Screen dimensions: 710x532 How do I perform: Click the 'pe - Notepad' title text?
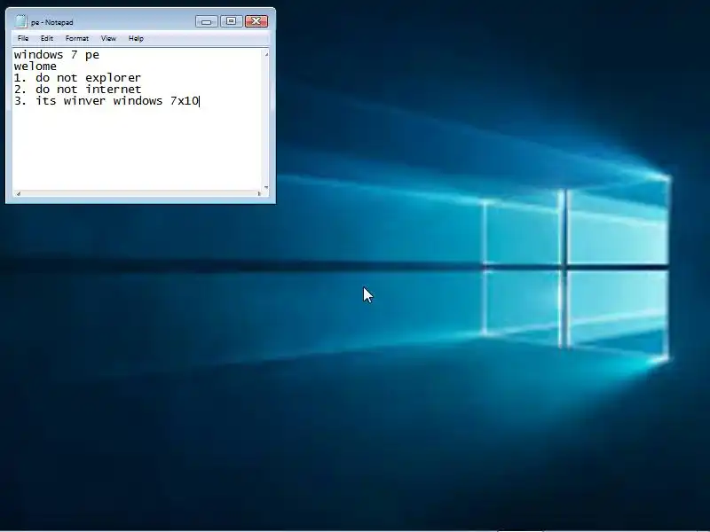52,22
